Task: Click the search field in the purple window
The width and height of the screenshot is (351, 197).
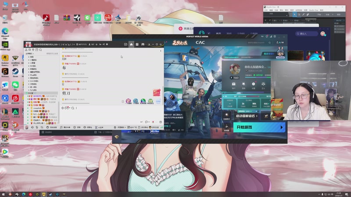Action: coord(306,34)
